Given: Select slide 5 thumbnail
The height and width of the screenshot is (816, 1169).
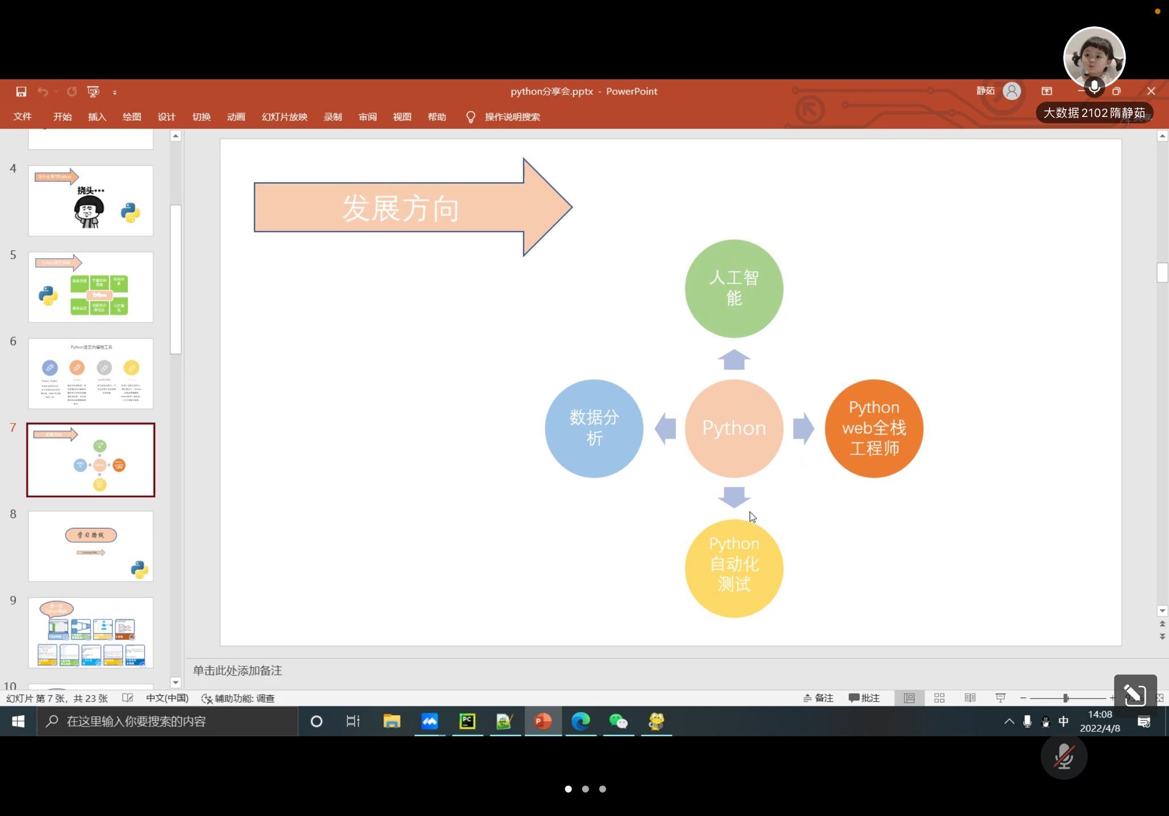Looking at the screenshot, I should [91, 287].
